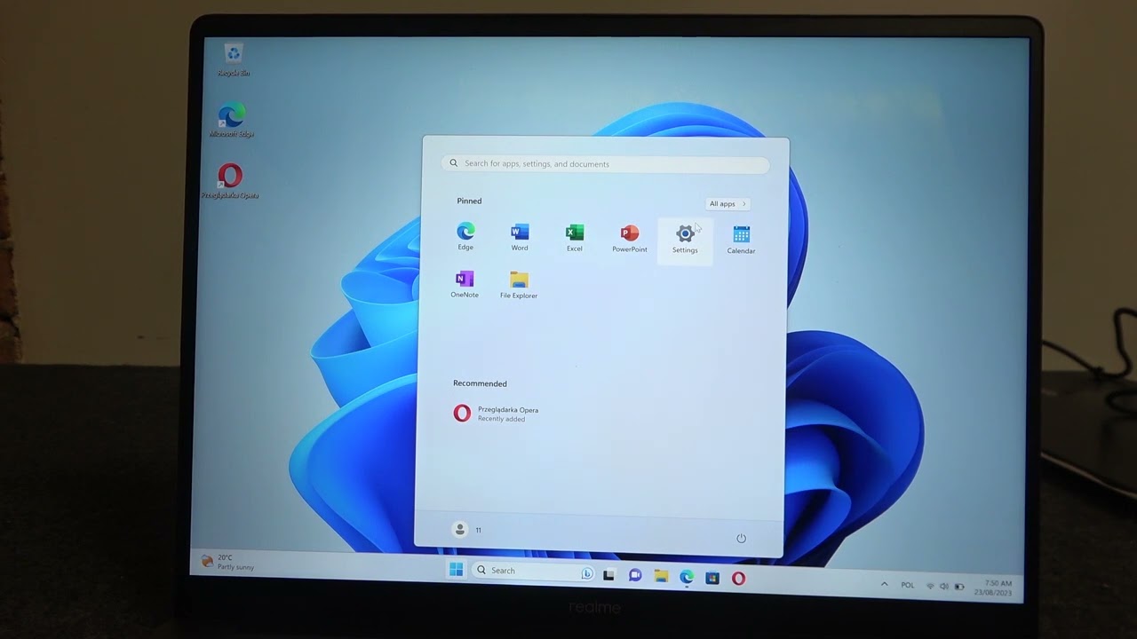Viewport: 1137px width, 639px height.
Task: Open File Explorer from pinned apps
Action: pos(519,285)
